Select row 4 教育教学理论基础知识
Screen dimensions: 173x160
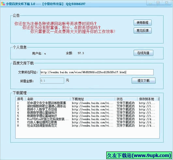point(87,113)
